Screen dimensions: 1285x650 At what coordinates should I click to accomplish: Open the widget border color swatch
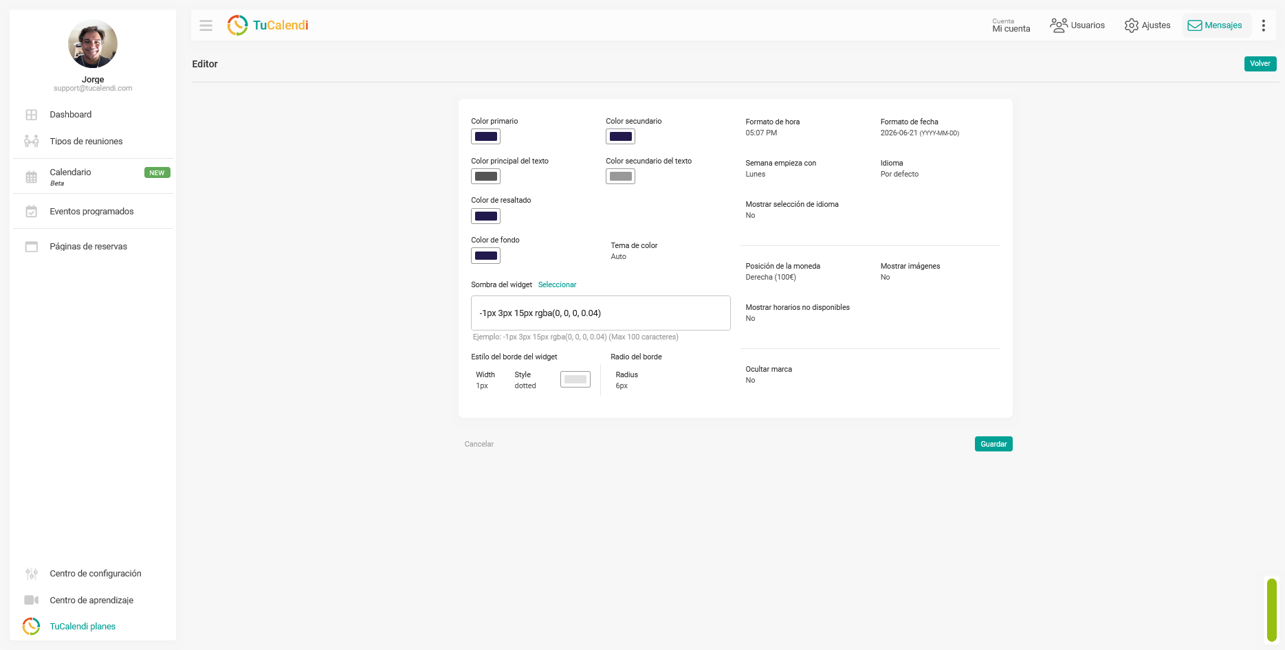575,379
